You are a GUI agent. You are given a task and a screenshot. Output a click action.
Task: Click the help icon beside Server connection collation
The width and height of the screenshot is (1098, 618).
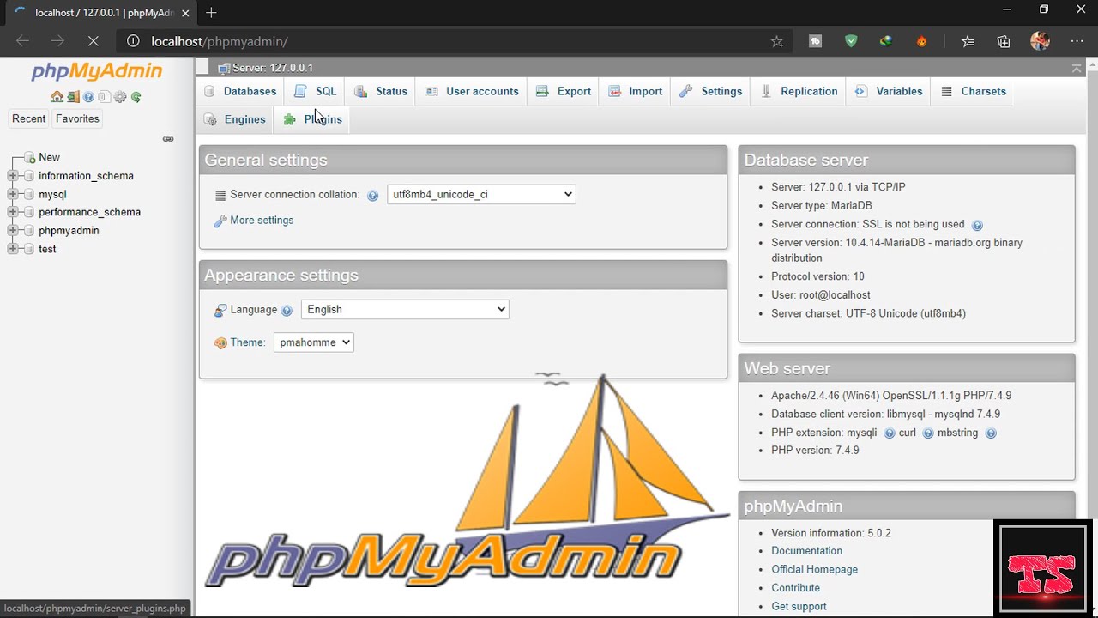pyautogui.click(x=372, y=196)
